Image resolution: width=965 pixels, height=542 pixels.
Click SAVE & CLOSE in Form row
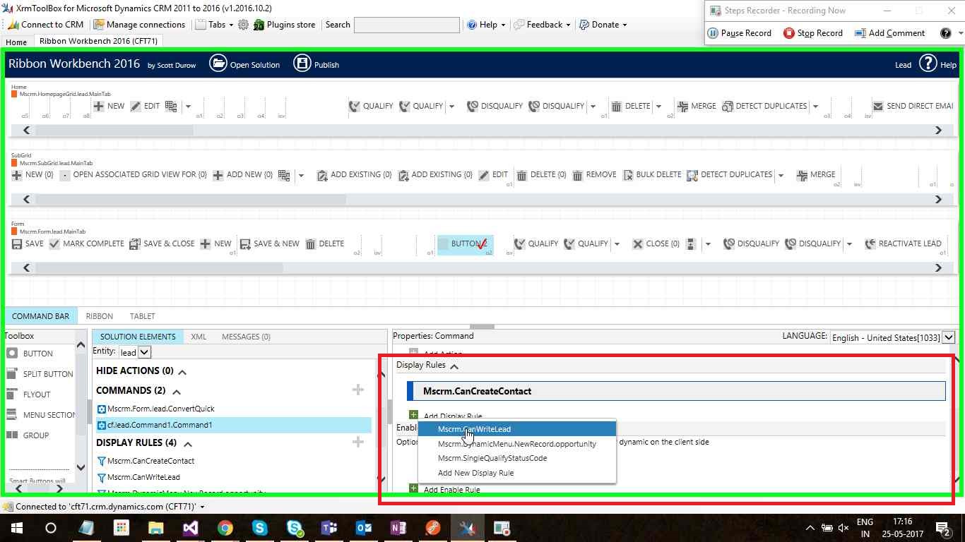pos(162,243)
